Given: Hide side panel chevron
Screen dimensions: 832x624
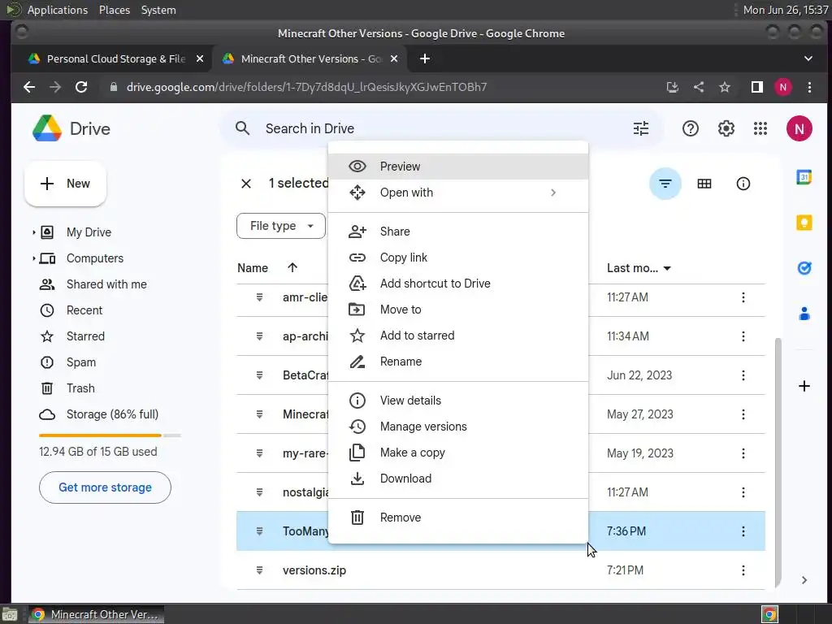Looking at the screenshot, I should (804, 580).
